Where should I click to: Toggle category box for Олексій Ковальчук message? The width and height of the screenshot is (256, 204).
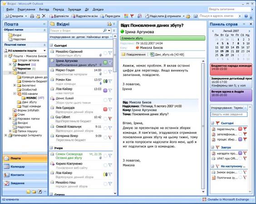[x=105, y=128]
